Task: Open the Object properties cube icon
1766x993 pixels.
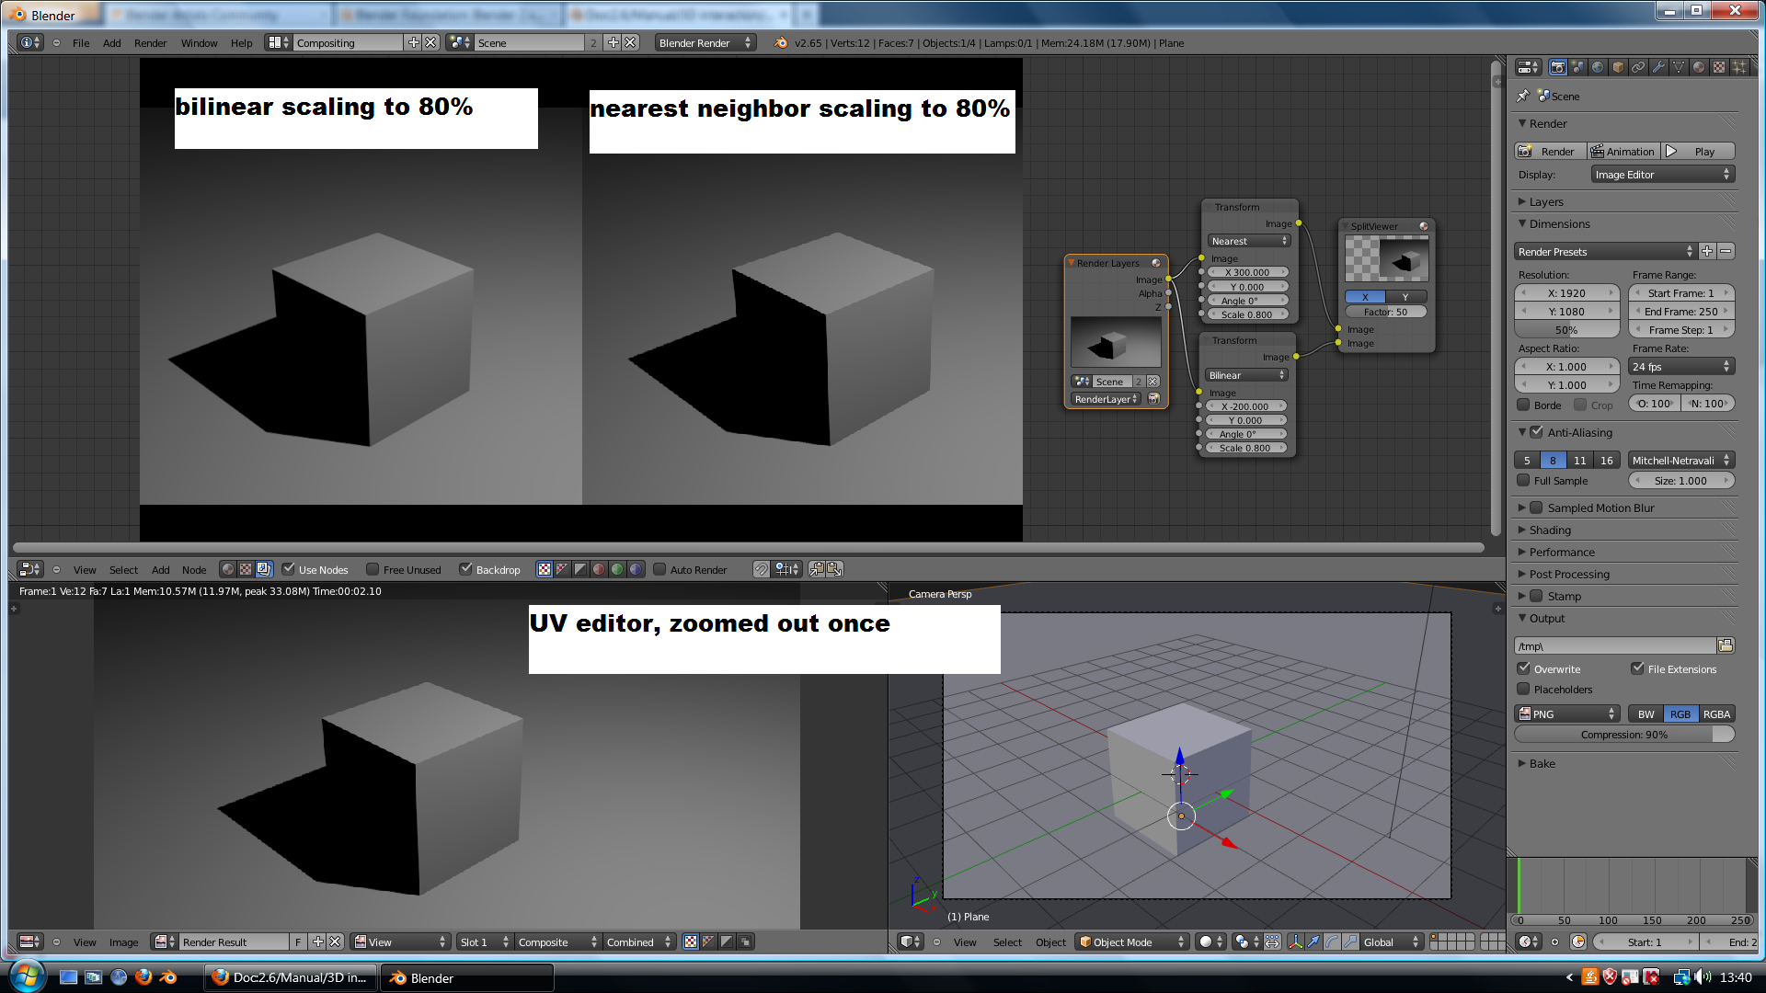Action: (1618, 67)
